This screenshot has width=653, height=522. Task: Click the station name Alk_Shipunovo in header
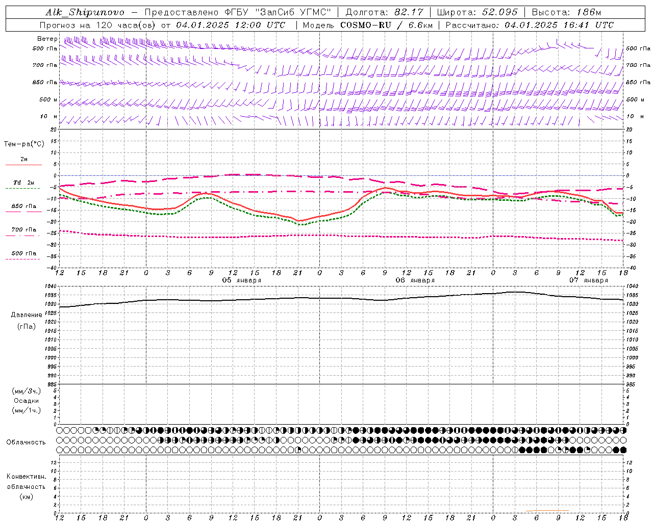tap(85, 12)
